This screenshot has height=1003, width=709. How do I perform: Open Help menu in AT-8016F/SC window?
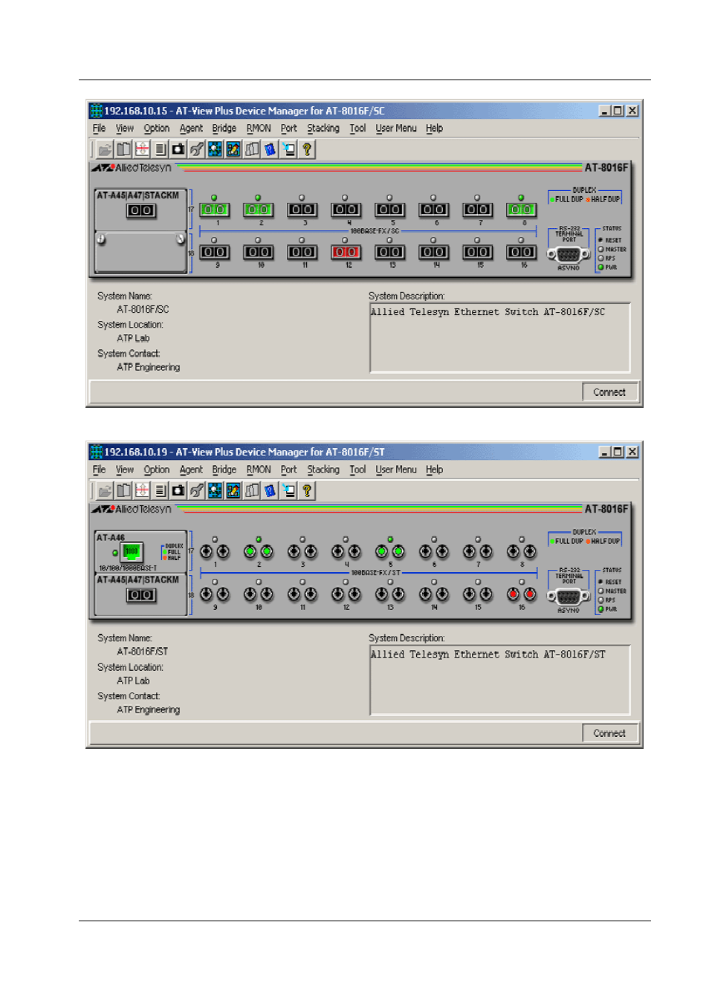[x=434, y=129]
